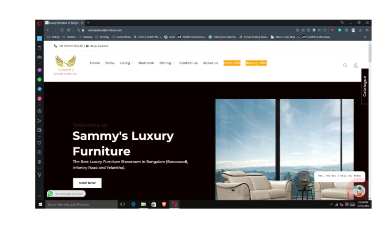Go back to the previous page
Screen dimensions: 382x229
pos(48,30)
